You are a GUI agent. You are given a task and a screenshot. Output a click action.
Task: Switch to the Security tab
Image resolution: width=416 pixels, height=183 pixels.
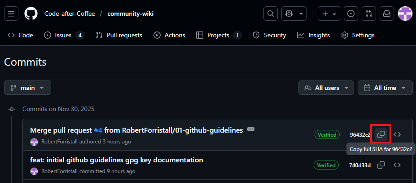pyautogui.click(x=269, y=35)
